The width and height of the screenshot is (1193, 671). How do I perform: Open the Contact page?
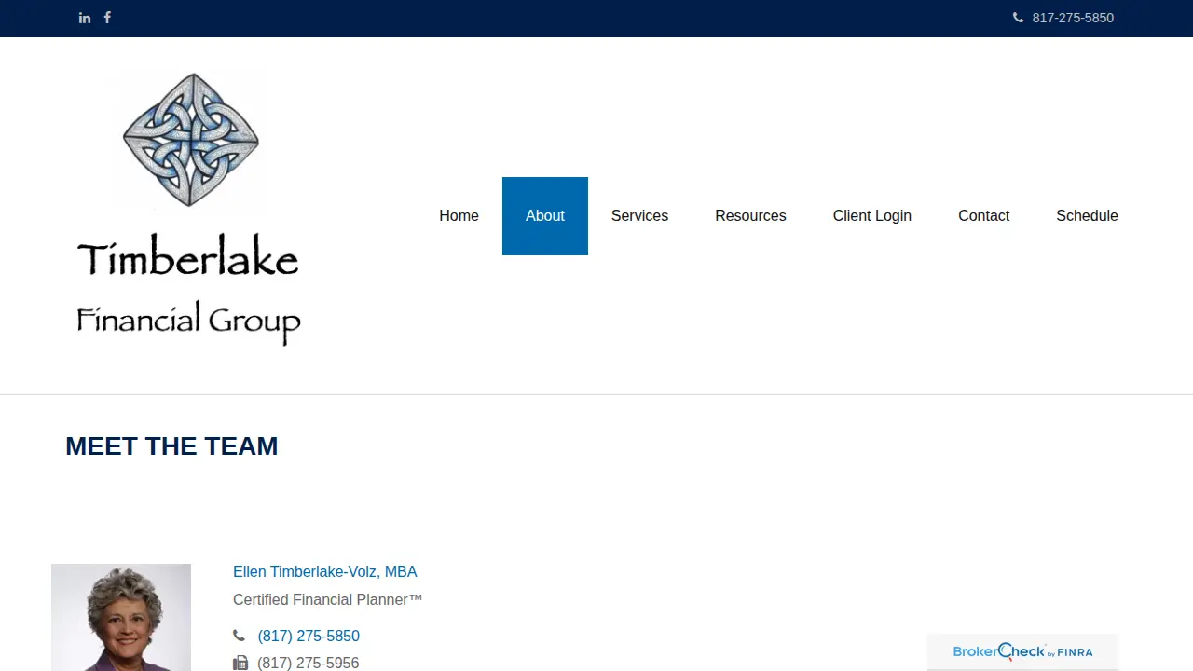tap(983, 216)
